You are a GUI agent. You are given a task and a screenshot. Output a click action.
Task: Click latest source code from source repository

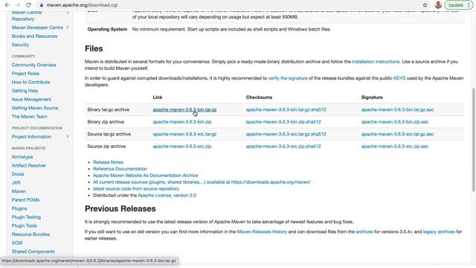coord(136,188)
